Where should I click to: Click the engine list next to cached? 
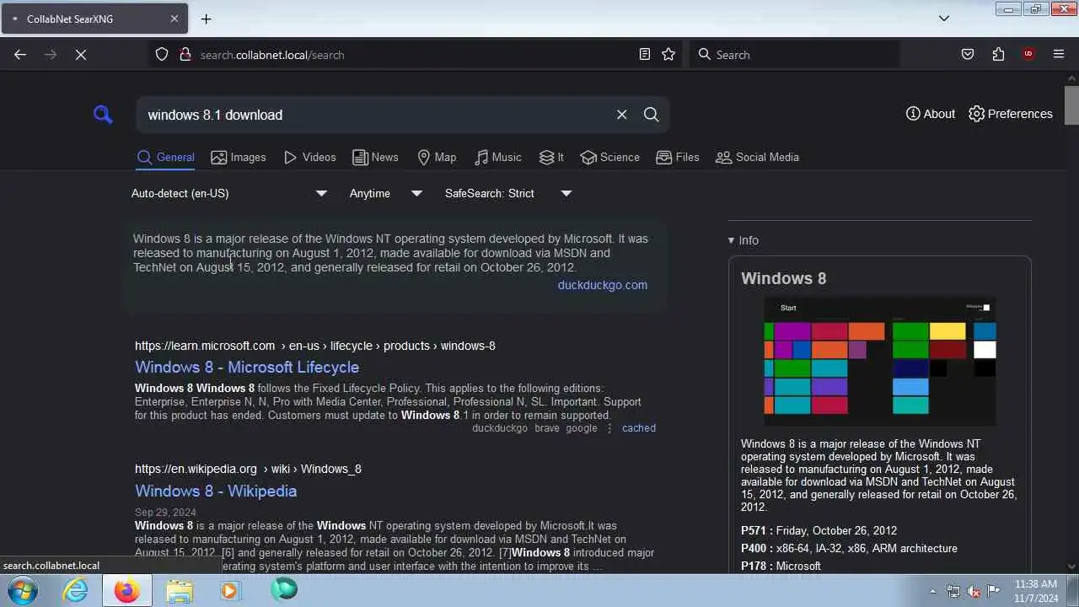click(534, 428)
